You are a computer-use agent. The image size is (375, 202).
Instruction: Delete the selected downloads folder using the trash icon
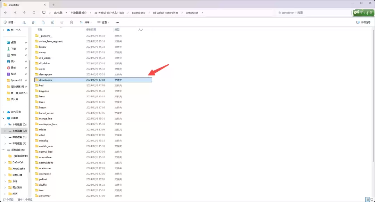point(71,22)
